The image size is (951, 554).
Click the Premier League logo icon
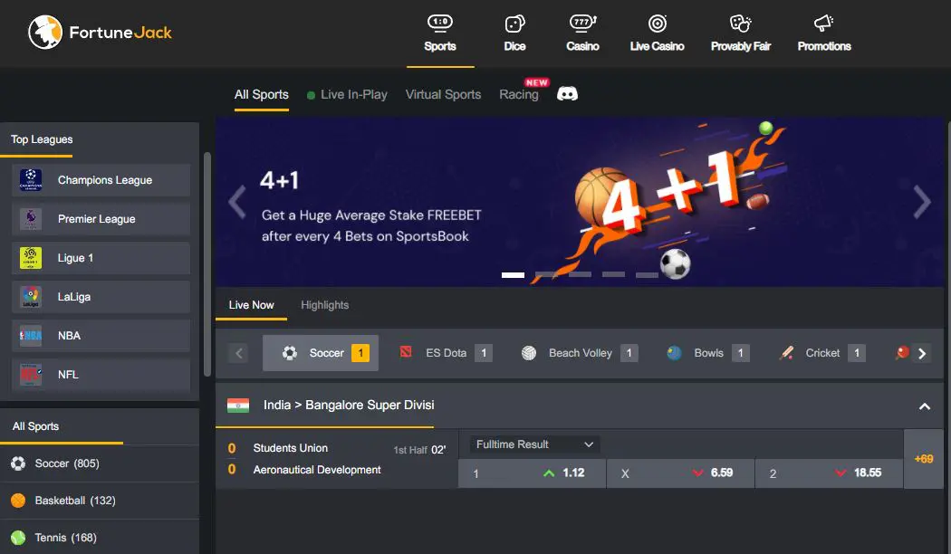coord(31,219)
